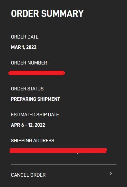Select the year 2022 in the estimated ship date
The height and width of the screenshot is (187, 127).
click(x=40, y=125)
